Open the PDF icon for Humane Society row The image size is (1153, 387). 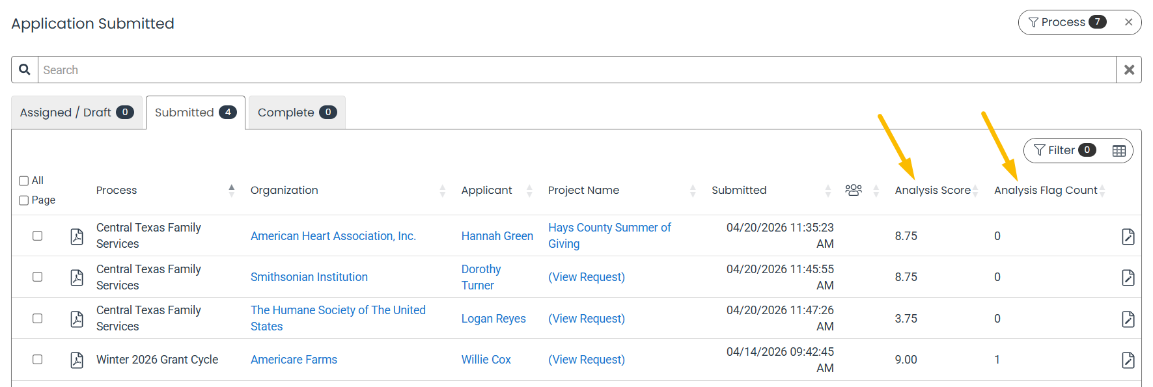tap(77, 319)
